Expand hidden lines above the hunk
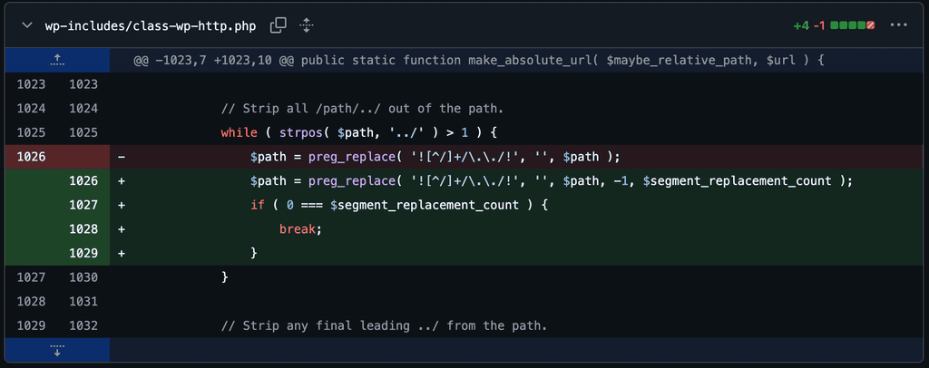Image resolution: width=929 pixels, height=368 pixels. pyautogui.click(x=57, y=61)
